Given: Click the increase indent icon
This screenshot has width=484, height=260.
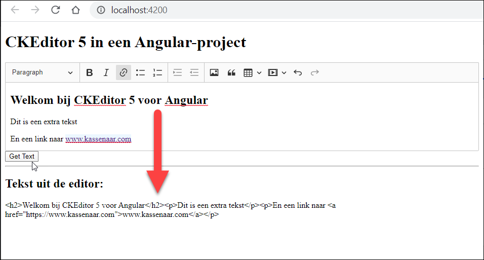Looking at the screenshot, I should point(178,72).
